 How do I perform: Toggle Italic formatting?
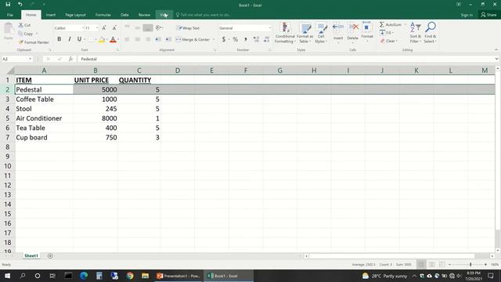(70, 39)
